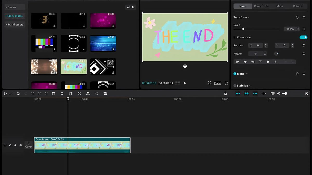Expand the Device section
This screenshot has height=175, width=312.
tap(15, 7)
